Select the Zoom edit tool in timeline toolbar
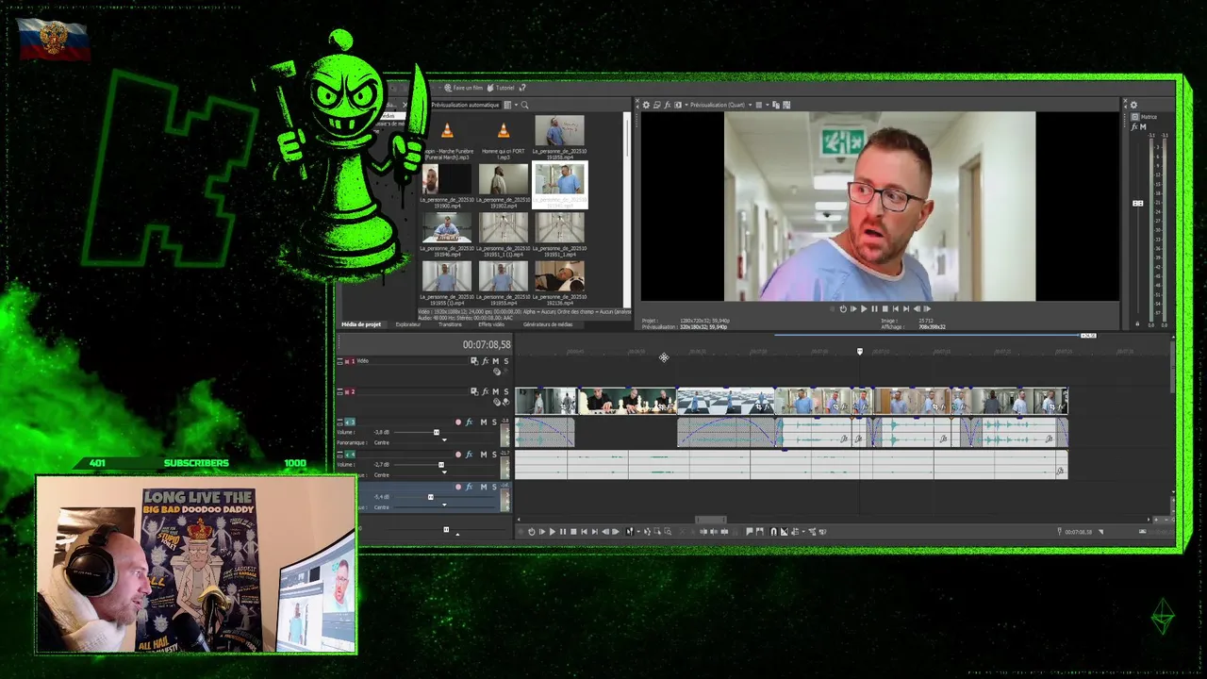The height and width of the screenshot is (679, 1207). click(x=668, y=532)
